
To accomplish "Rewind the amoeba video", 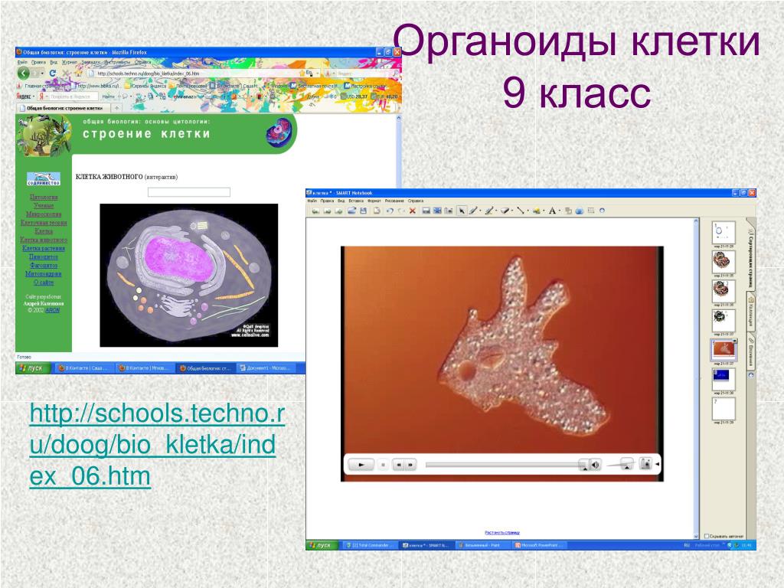I will (x=398, y=465).
